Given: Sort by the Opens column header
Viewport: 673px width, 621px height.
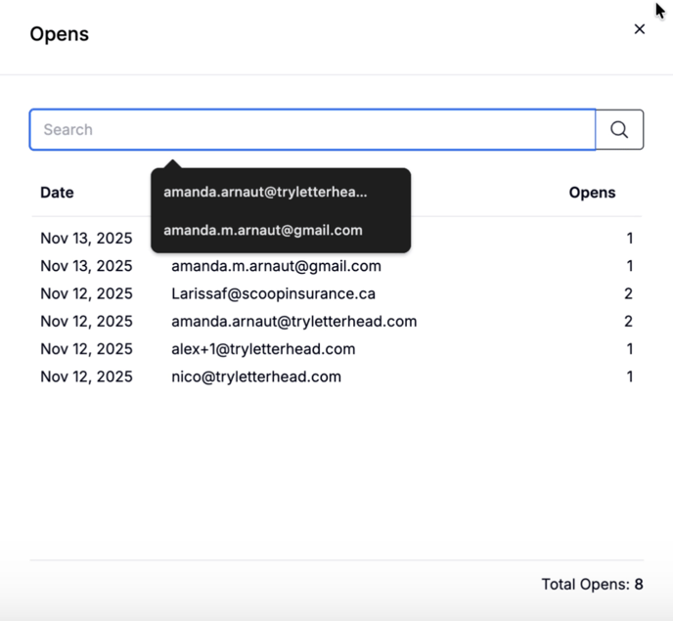Looking at the screenshot, I should coord(592,193).
